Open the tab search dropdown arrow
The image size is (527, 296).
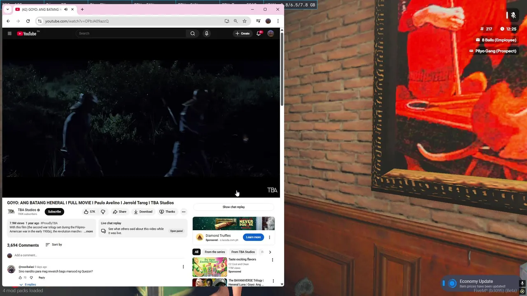7,9
